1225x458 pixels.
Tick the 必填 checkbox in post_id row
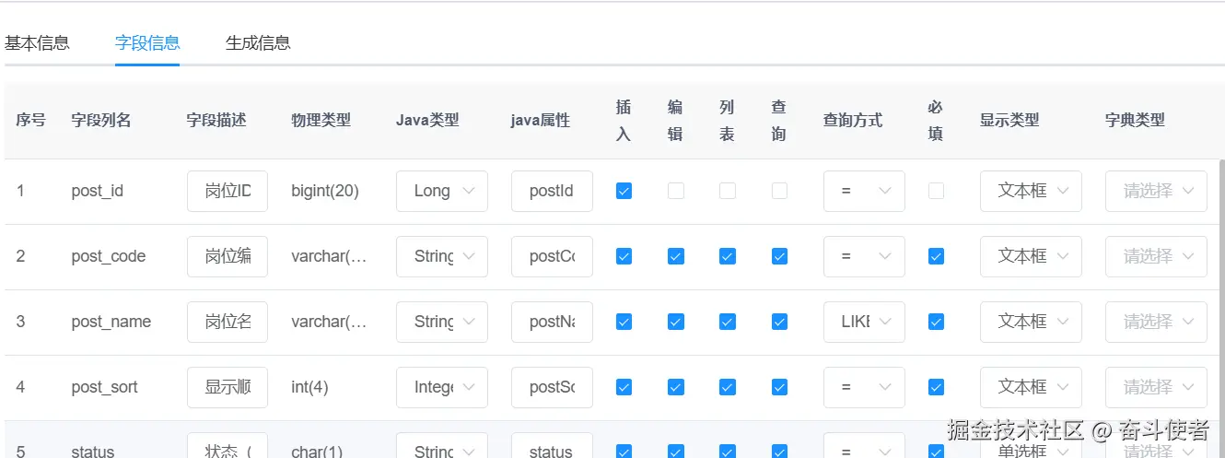tap(936, 191)
